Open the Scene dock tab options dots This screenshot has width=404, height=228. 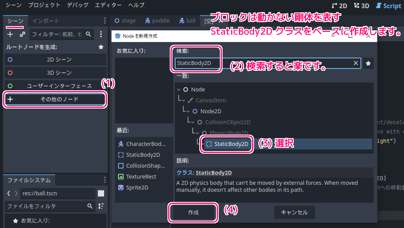[104, 21]
